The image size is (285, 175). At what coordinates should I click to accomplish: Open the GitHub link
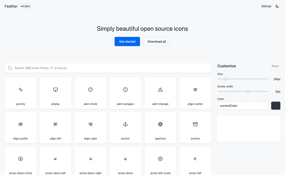coord(266,6)
